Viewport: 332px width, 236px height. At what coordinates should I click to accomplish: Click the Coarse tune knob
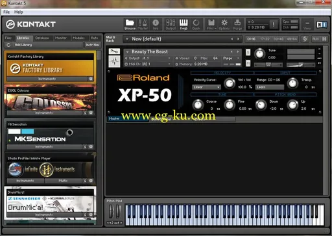(x=198, y=105)
